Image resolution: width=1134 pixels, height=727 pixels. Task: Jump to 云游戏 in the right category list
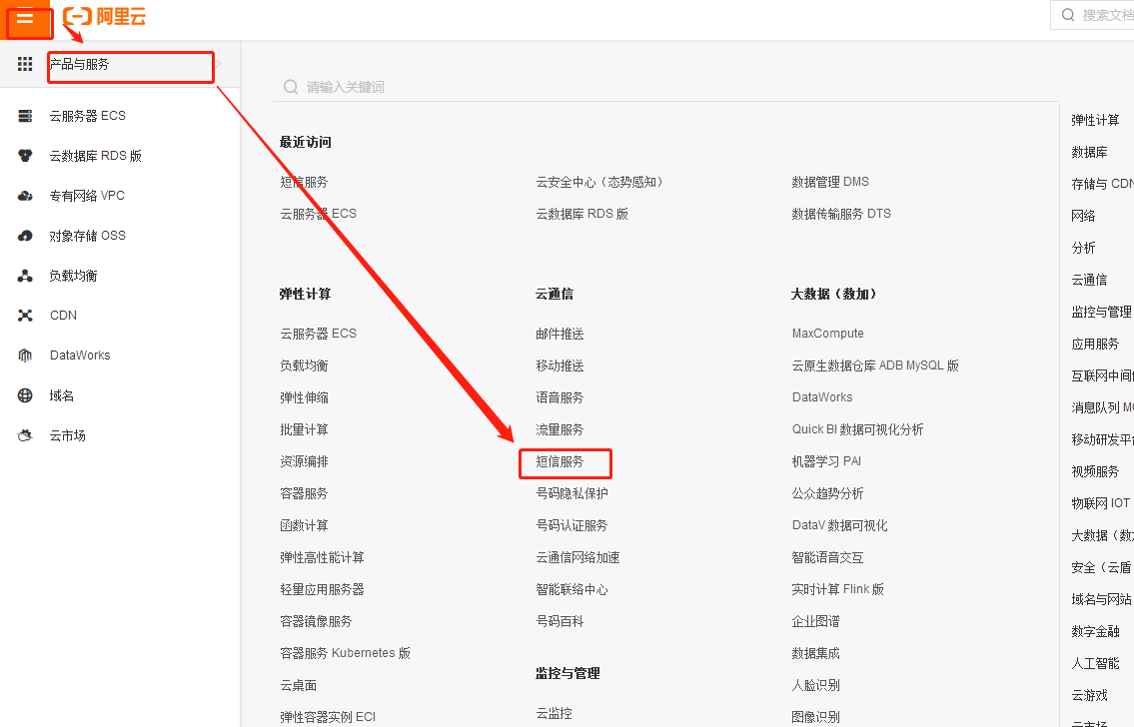click(x=1089, y=695)
